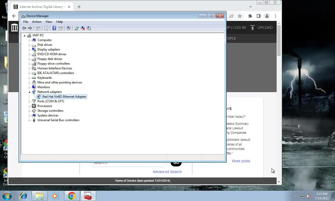Show hidden system tray icons

296,196
